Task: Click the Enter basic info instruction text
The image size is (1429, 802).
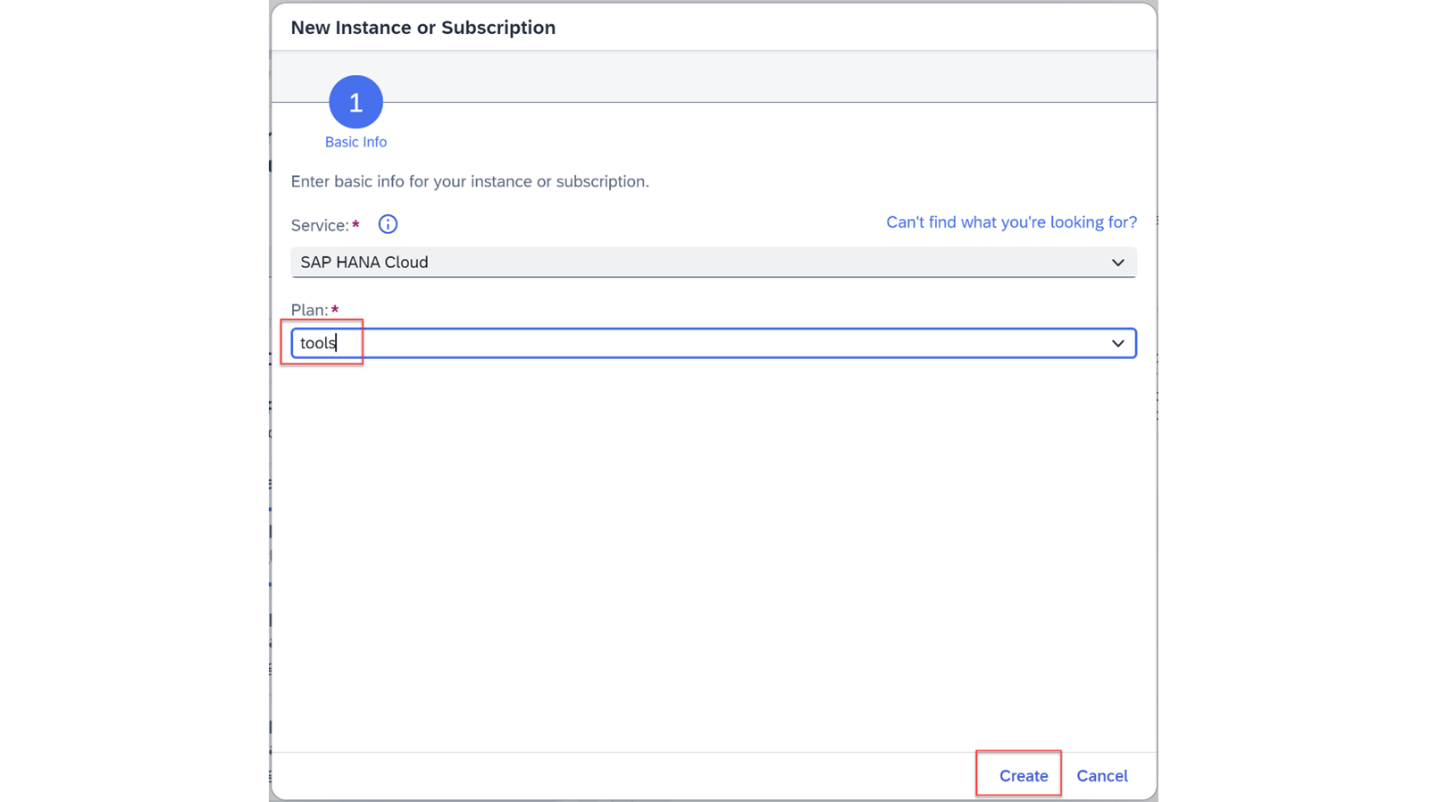Action: [470, 181]
